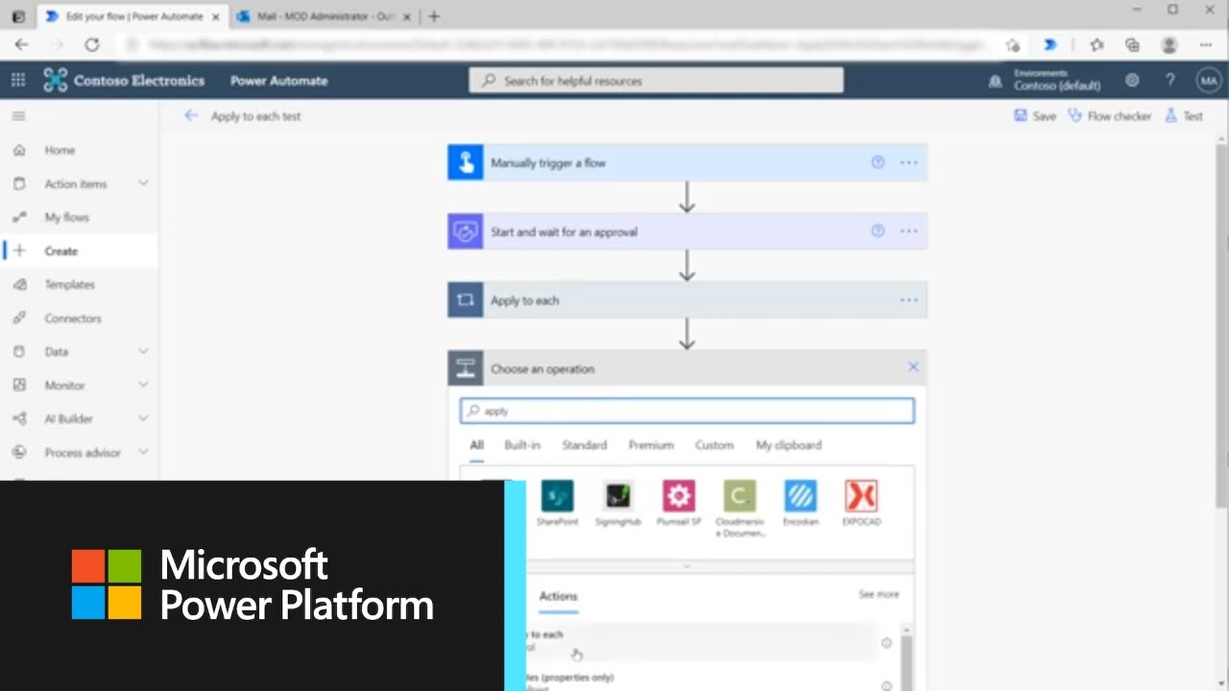Select the Cloudmersive Document connector
This screenshot has height=691, width=1229.
[739, 509]
